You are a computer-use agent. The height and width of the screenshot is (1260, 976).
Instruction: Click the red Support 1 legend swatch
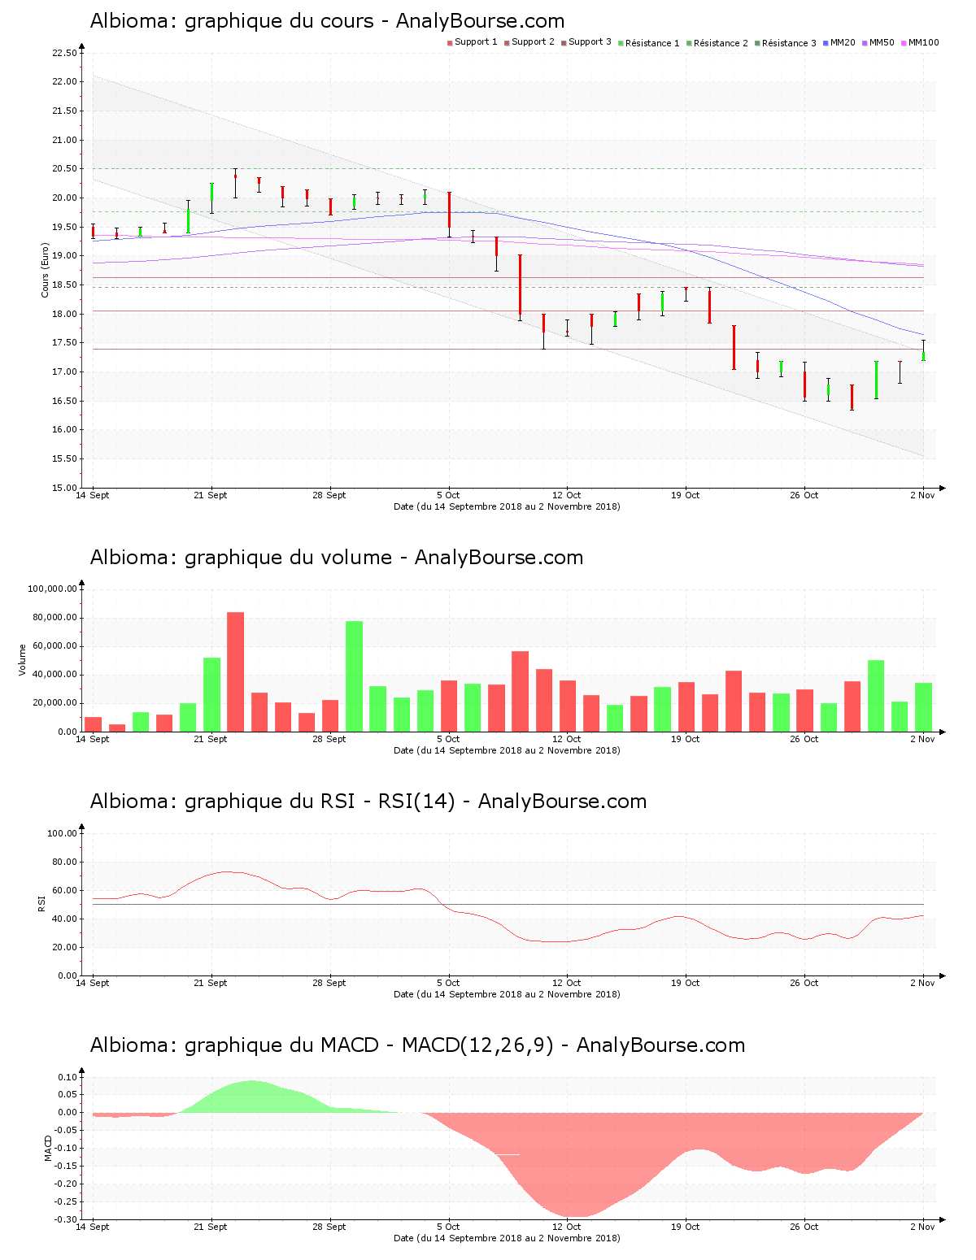point(450,42)
